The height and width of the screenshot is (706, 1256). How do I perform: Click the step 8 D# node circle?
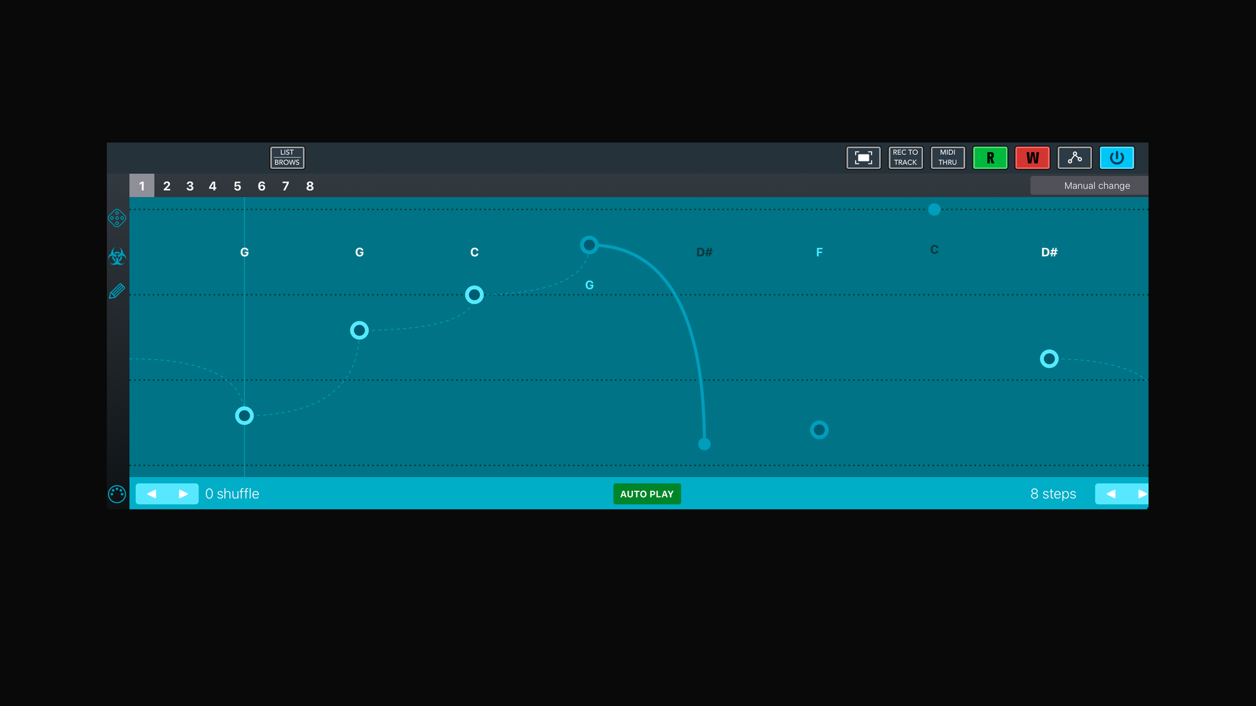click(1049, 359)
